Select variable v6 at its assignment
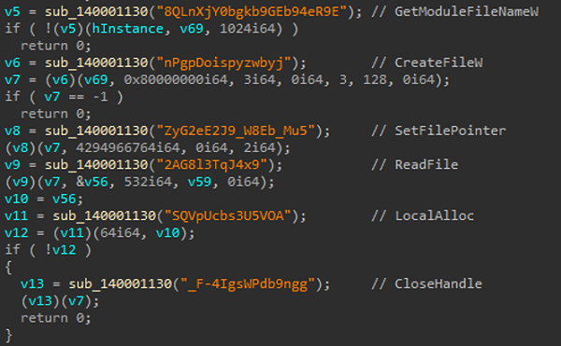This screenshot has width=561, height=346. [12, 62]
